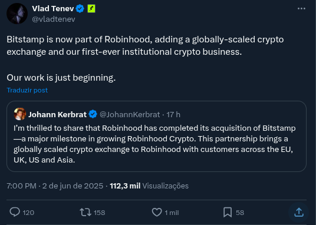
Task: Like the post with heart icon
Action: pos(157,212)
